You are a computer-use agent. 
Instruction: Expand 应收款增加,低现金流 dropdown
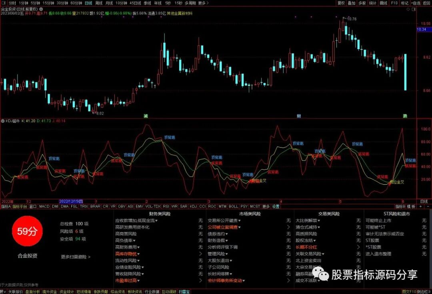[136, 220]
